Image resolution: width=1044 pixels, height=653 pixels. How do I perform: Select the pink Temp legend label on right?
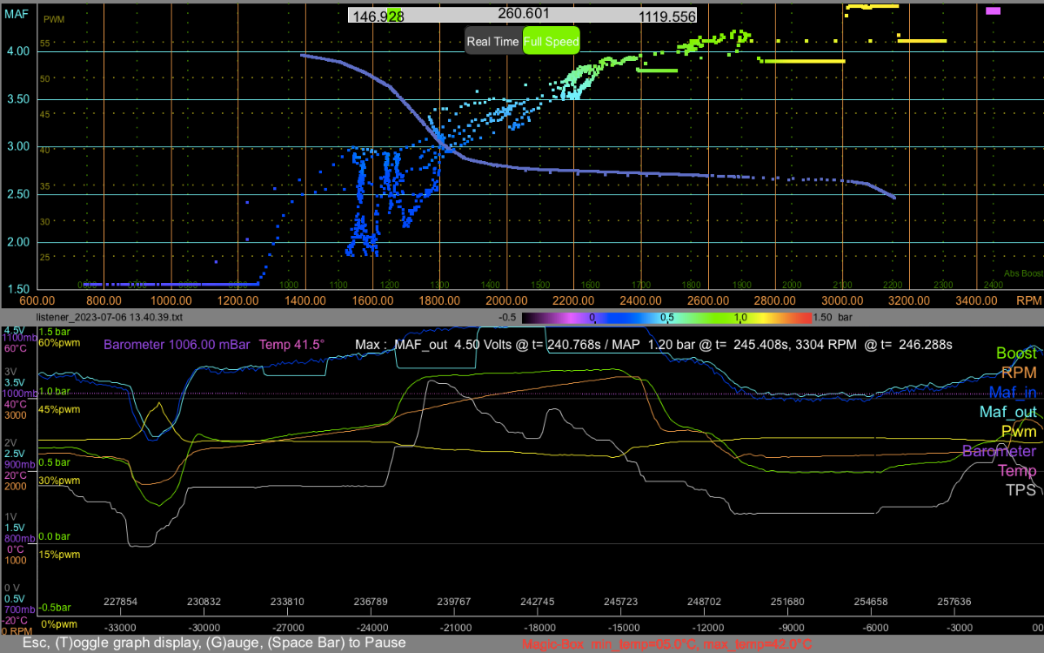(1017, 470)
